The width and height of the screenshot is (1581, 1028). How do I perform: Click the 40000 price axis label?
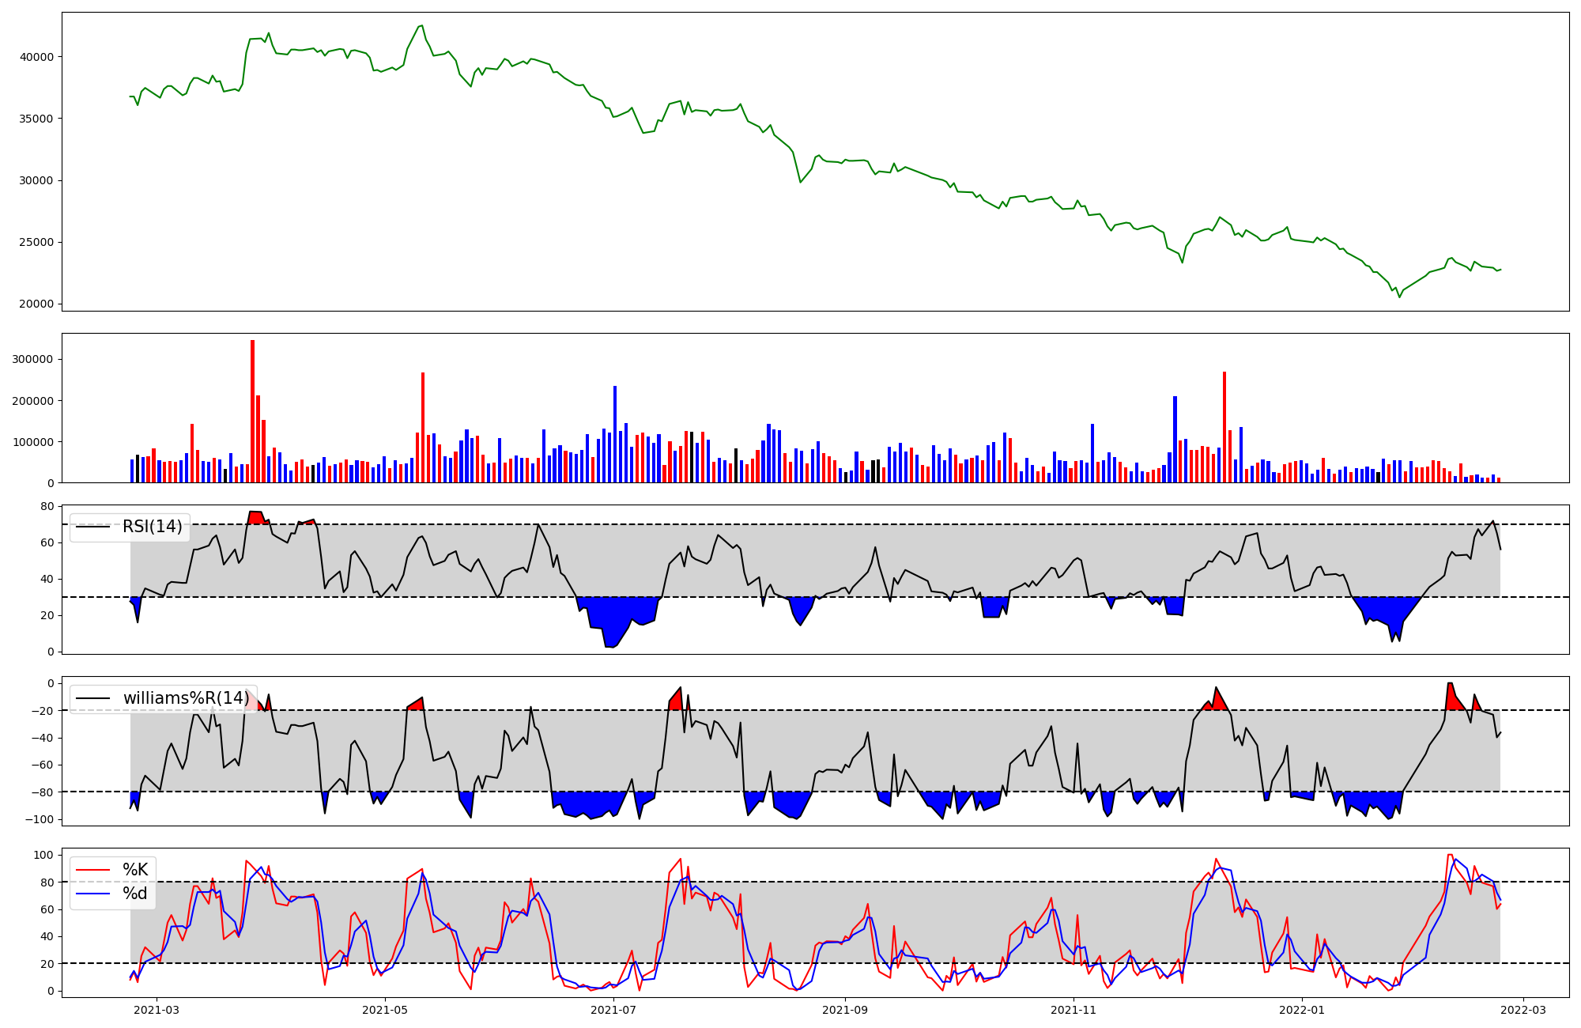pos(37,57)
